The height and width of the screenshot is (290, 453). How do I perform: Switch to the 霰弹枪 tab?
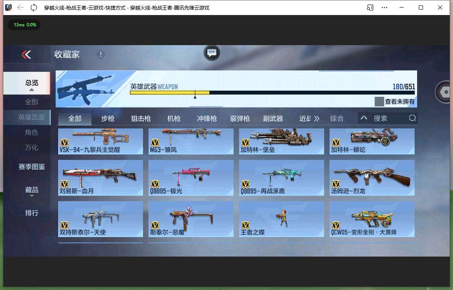tap(240, 119)
